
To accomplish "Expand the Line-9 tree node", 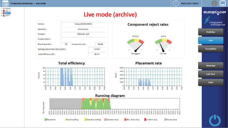I will point(2,15).
